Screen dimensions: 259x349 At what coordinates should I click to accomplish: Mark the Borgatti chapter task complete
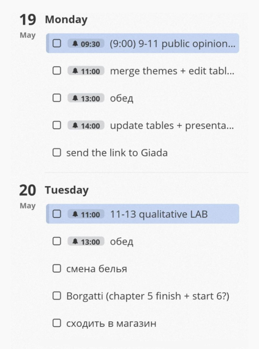click(x=57, y=296)
